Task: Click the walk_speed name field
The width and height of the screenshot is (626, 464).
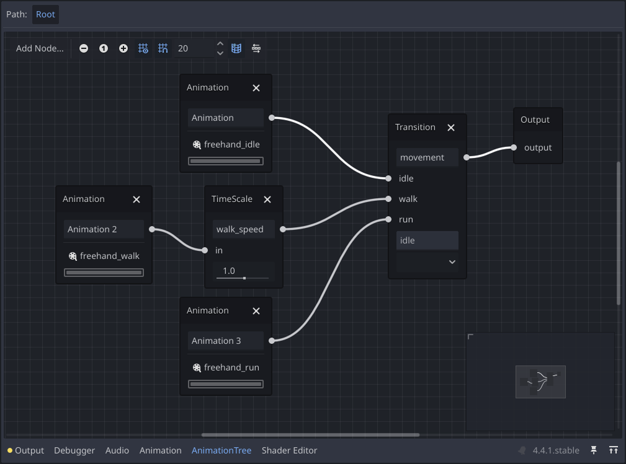Action: coord(244,229)
